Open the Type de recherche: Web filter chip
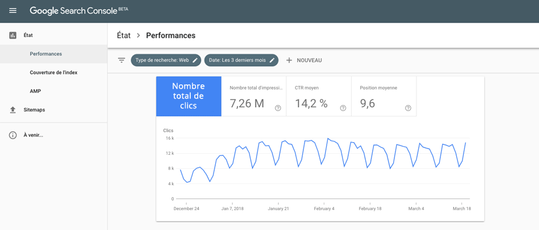Viewport: 539px width, 230px height. pyautogui.click(x=166, y=60)
